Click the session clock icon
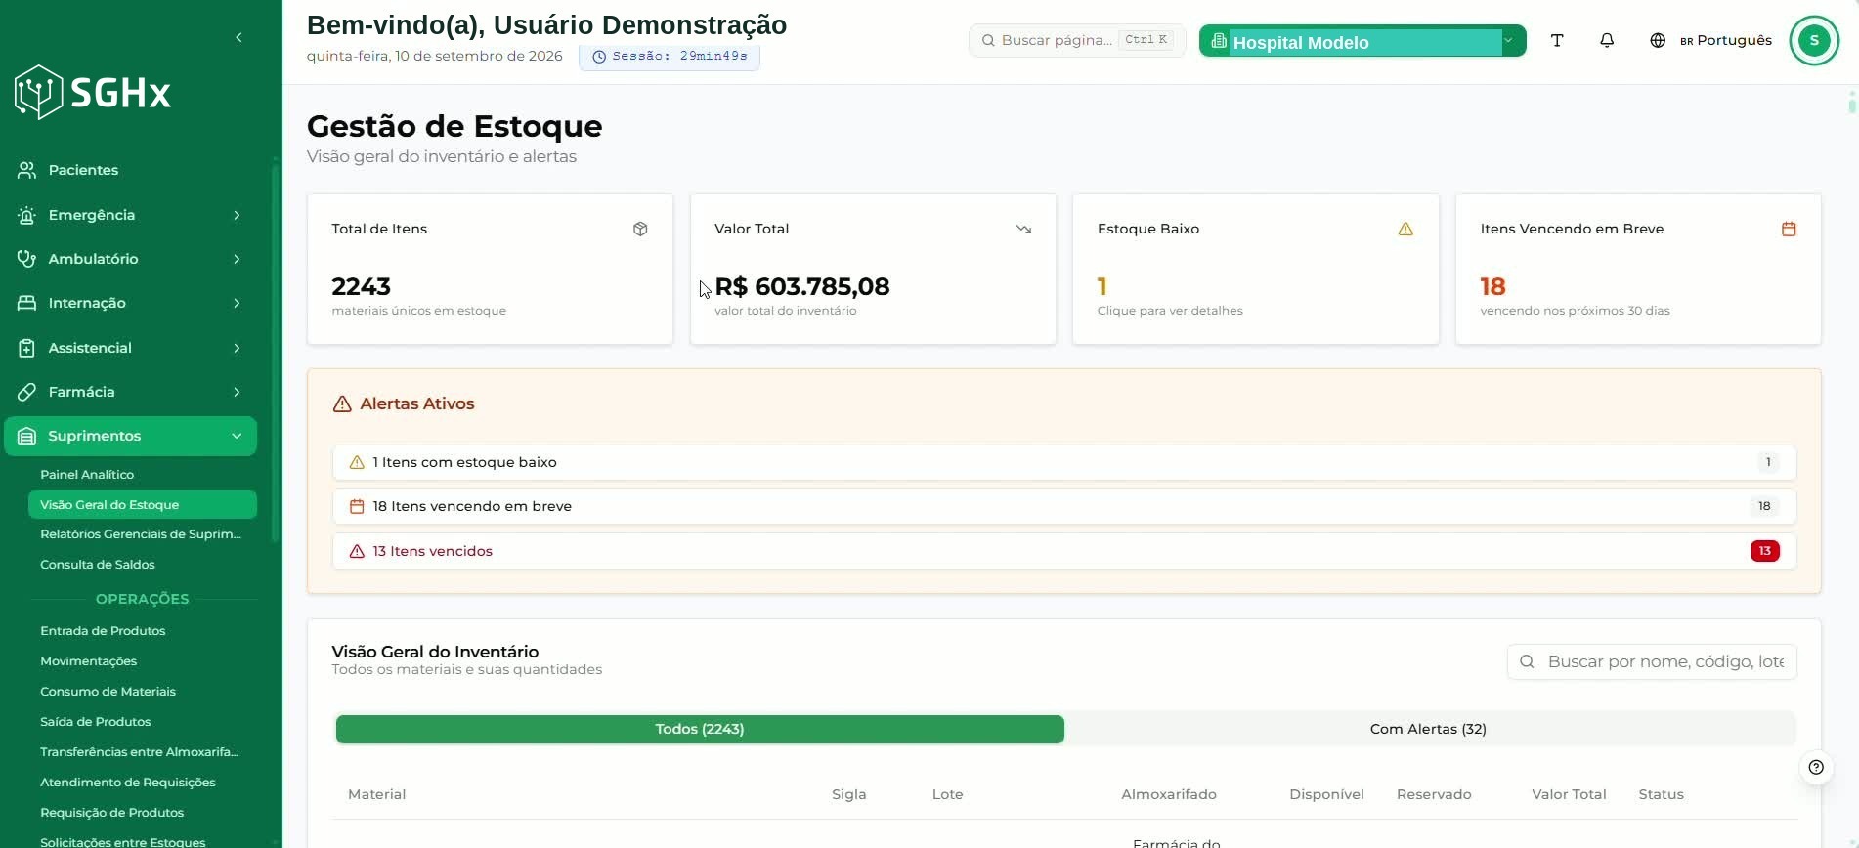Image resolution: width=1859 pixels, height=848 pixels. [599, 57]
